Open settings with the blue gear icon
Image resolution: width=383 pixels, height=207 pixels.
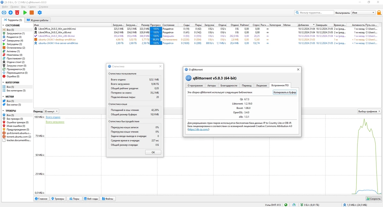coord(40,12)
